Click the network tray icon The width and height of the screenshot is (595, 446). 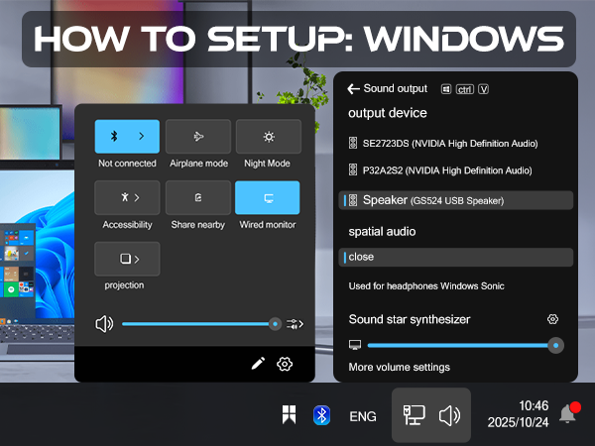pyautogui.click(x=414, y=415)
